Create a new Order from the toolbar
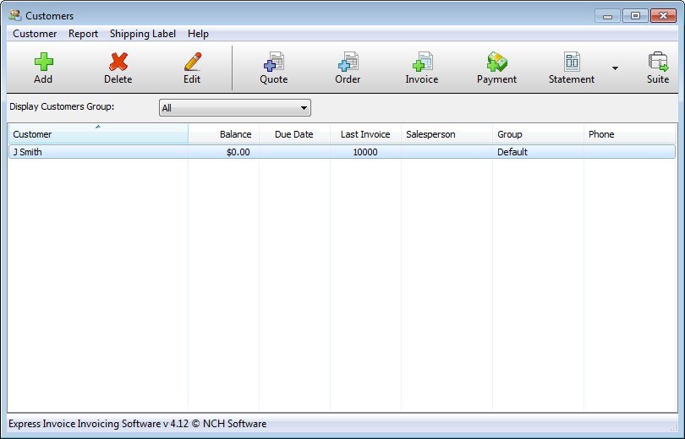The height and width of the screenshot is (439, 685). [348, 68]
